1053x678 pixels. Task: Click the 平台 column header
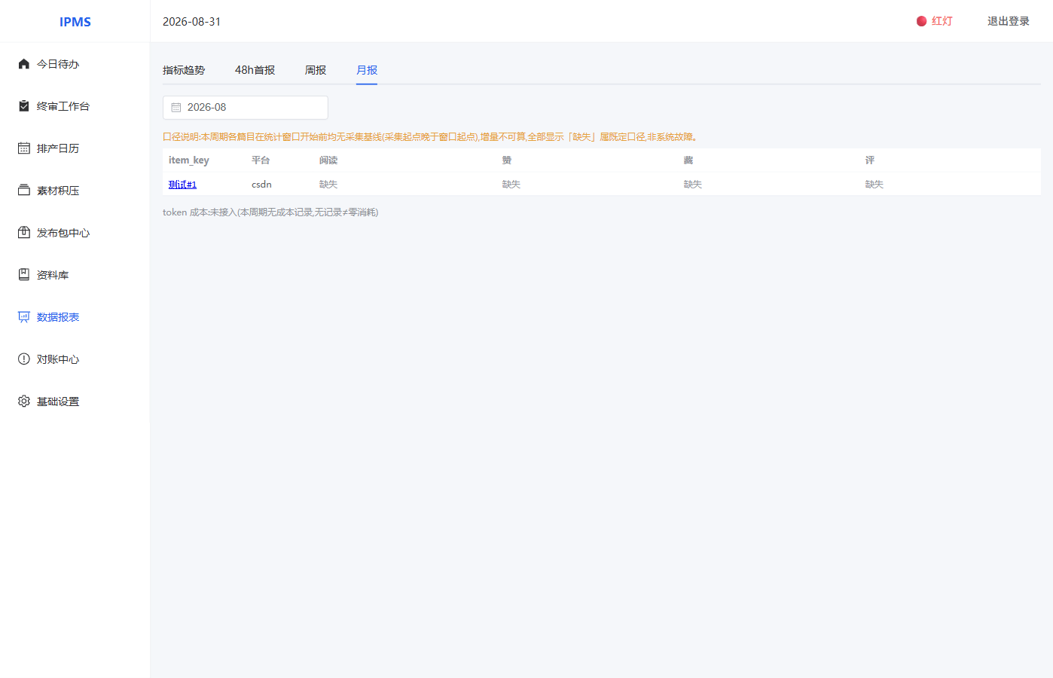pyautogui.click(x=261, y=160)
